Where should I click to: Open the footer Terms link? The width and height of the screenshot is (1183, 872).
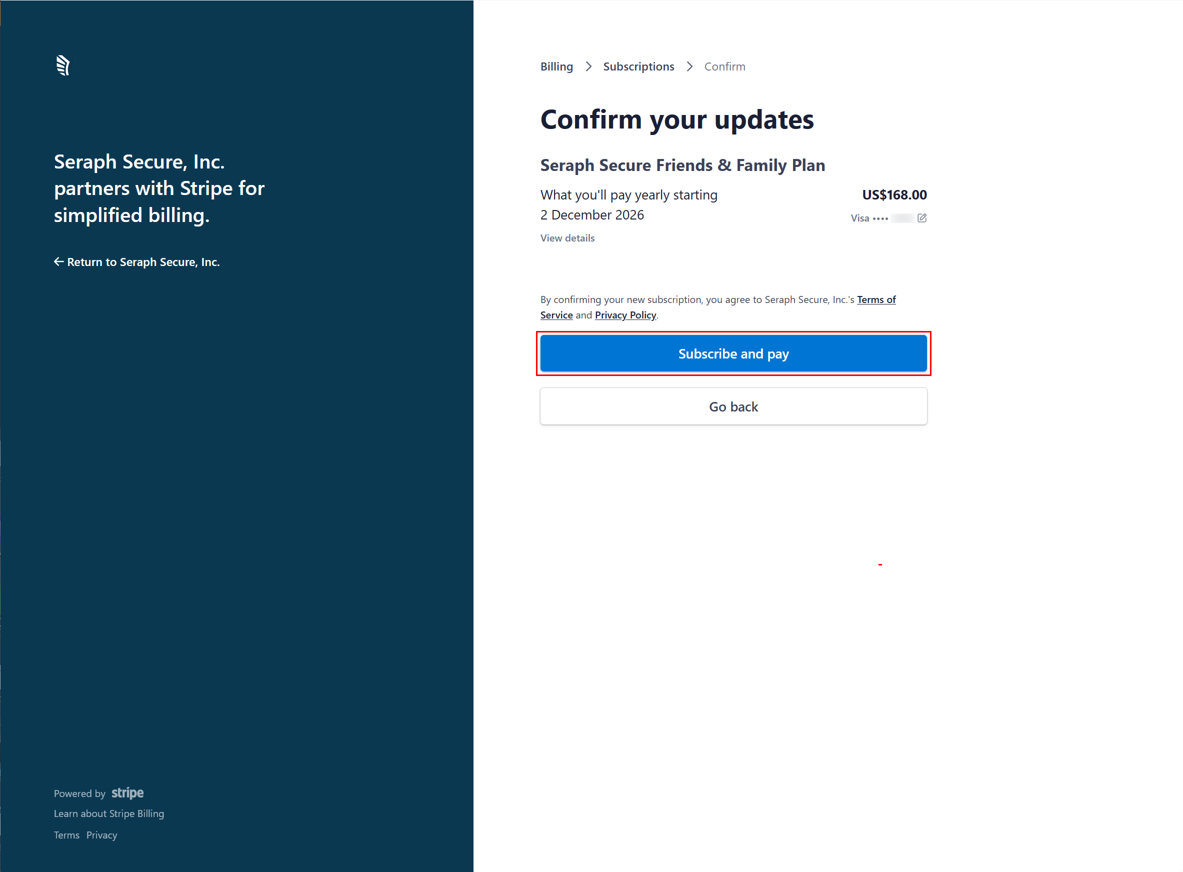66,835
